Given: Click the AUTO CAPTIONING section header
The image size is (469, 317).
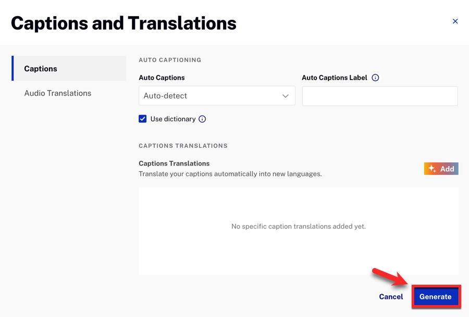Looking at the screenshot, I should coord(170,60).
